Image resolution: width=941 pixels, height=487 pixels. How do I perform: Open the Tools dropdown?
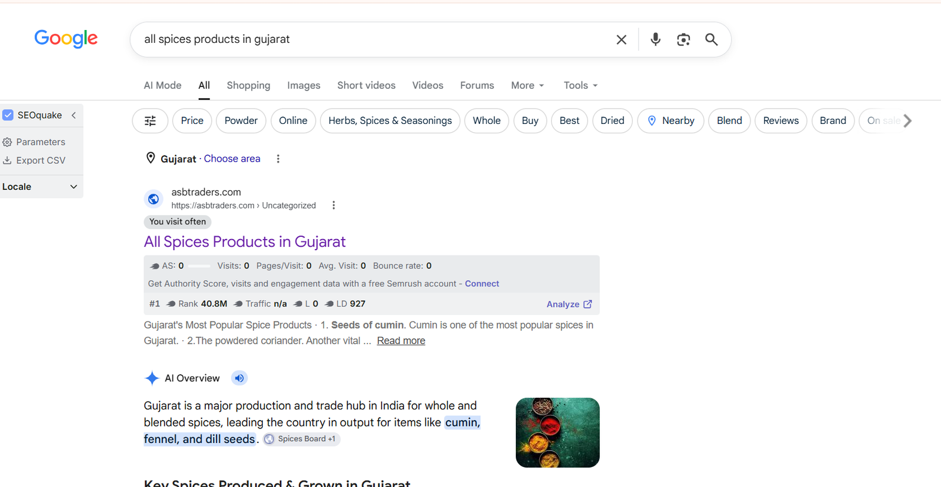(x=580, y=85)
